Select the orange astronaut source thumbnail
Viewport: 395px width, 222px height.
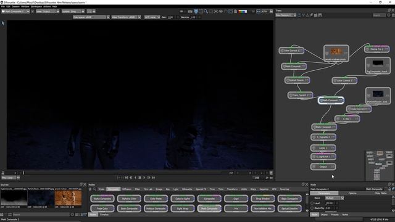[69, 198]
